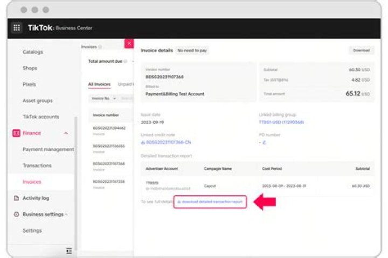Open the Invoice No. filter dropdown
This screenshot has height=258, width=388.
[103, 99]
